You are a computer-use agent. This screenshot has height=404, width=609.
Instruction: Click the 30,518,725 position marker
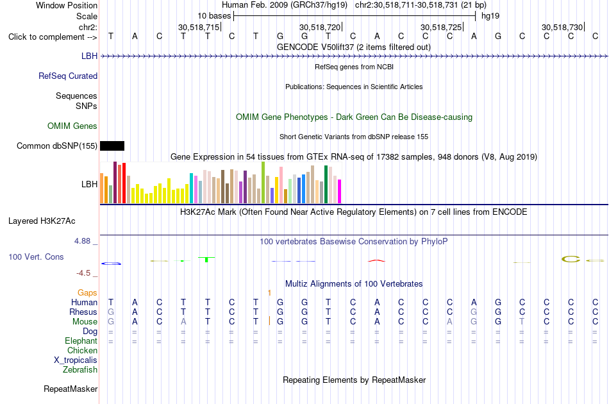pos(442,27)
